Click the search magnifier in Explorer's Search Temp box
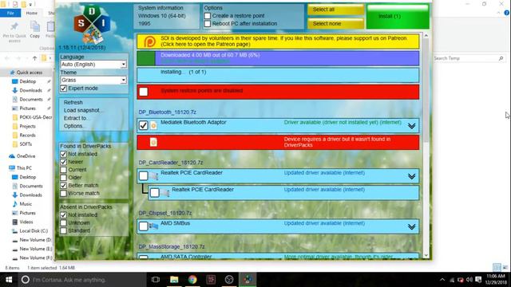511x287 pixels. [501, 58]
